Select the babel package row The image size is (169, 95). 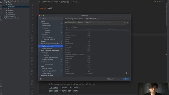coord(96,49)
